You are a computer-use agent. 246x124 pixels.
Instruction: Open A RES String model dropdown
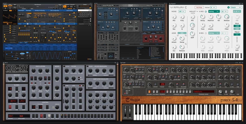coord(214,11)
